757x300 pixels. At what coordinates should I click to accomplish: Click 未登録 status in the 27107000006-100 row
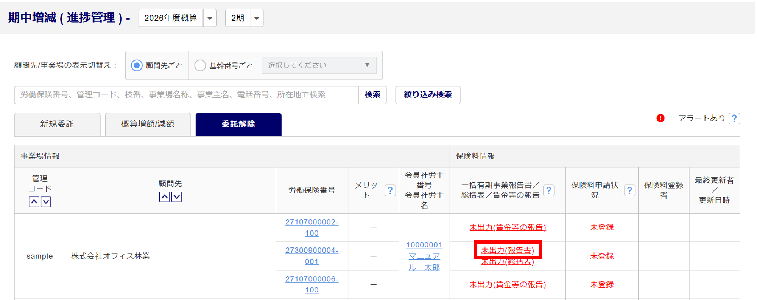pos(602,285)
